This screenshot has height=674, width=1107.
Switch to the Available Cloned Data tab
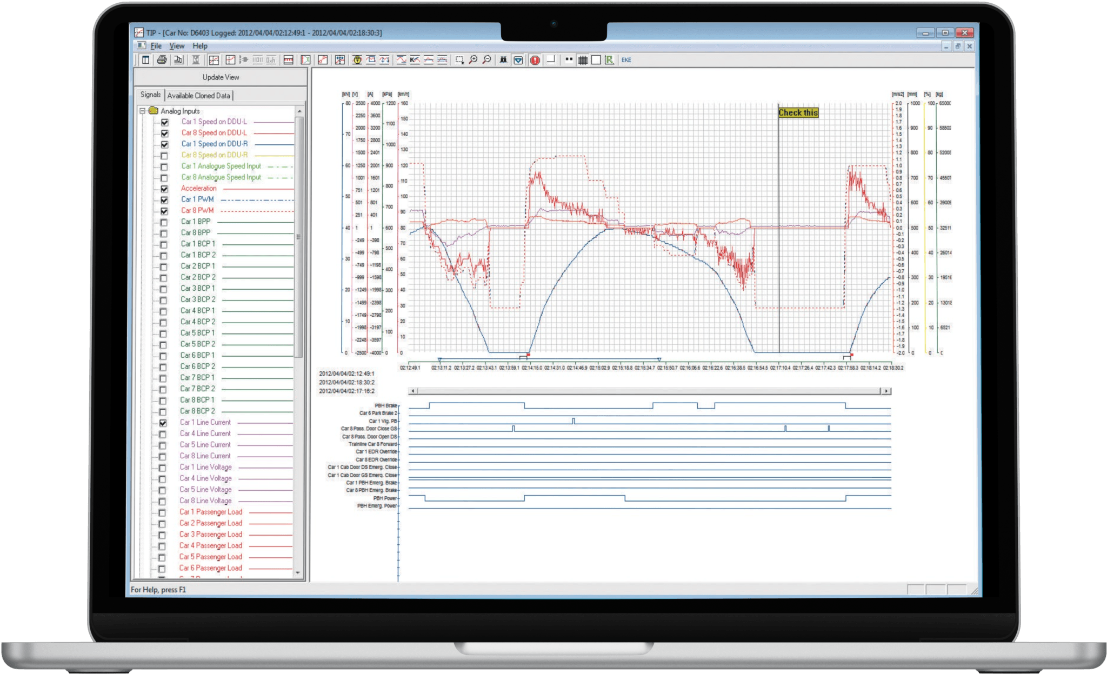(198, 96)
